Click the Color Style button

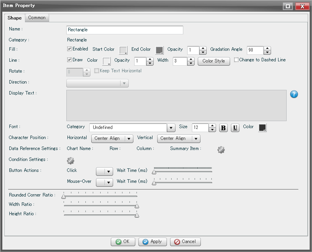tap(214, 61)
